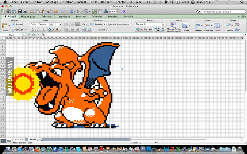Click the Print icon in the toolbar
This screenshot has height=154, width=247.
point(25,12)
